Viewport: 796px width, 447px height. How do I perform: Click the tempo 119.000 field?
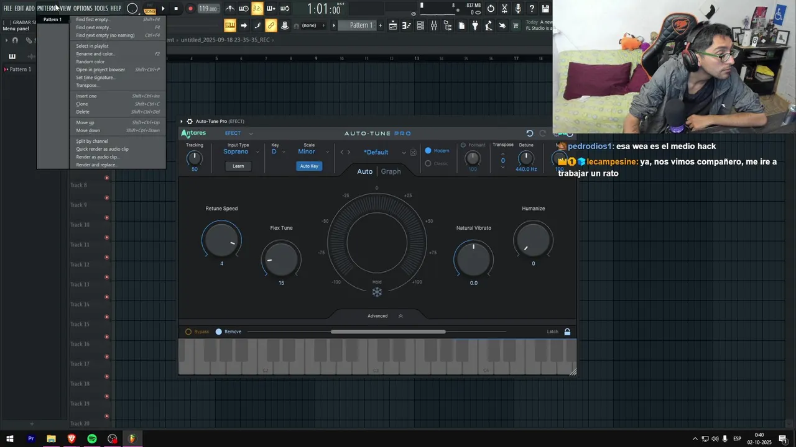coord(208,9)
